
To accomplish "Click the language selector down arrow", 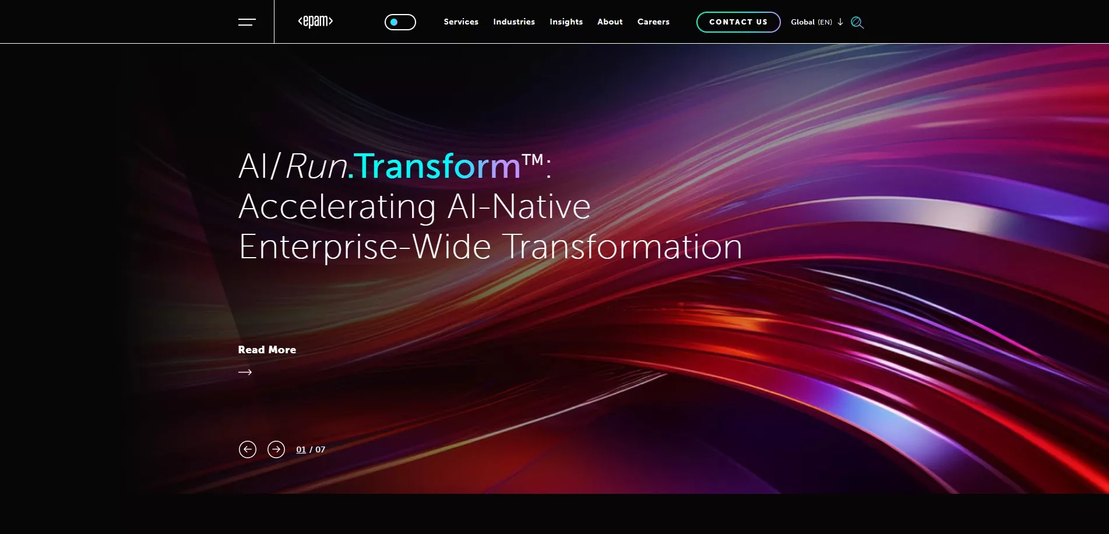I will pos(840,22).
